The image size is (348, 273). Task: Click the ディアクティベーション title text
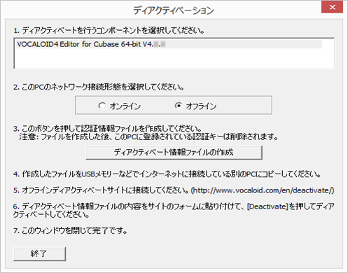coord(174,10)
